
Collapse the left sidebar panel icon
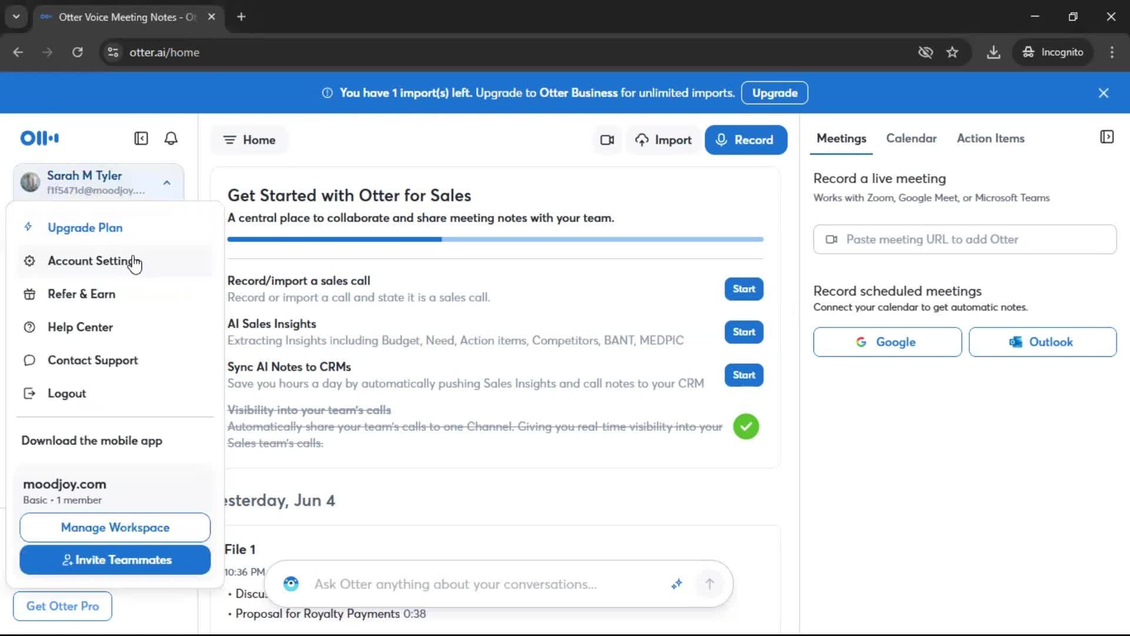141,138
